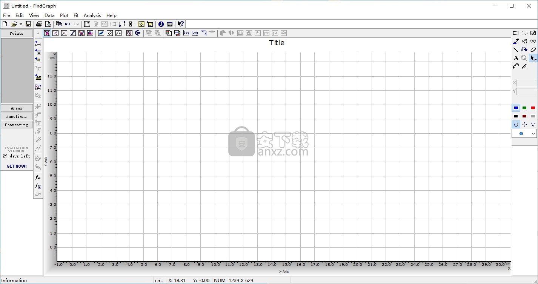Create a new document with the blank page icon
The width and height of the screenshot is (538, 284).
pos(5,24)
